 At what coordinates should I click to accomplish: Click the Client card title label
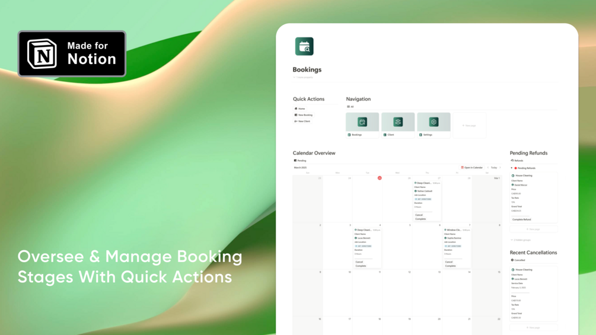click(x=391, y=135)
